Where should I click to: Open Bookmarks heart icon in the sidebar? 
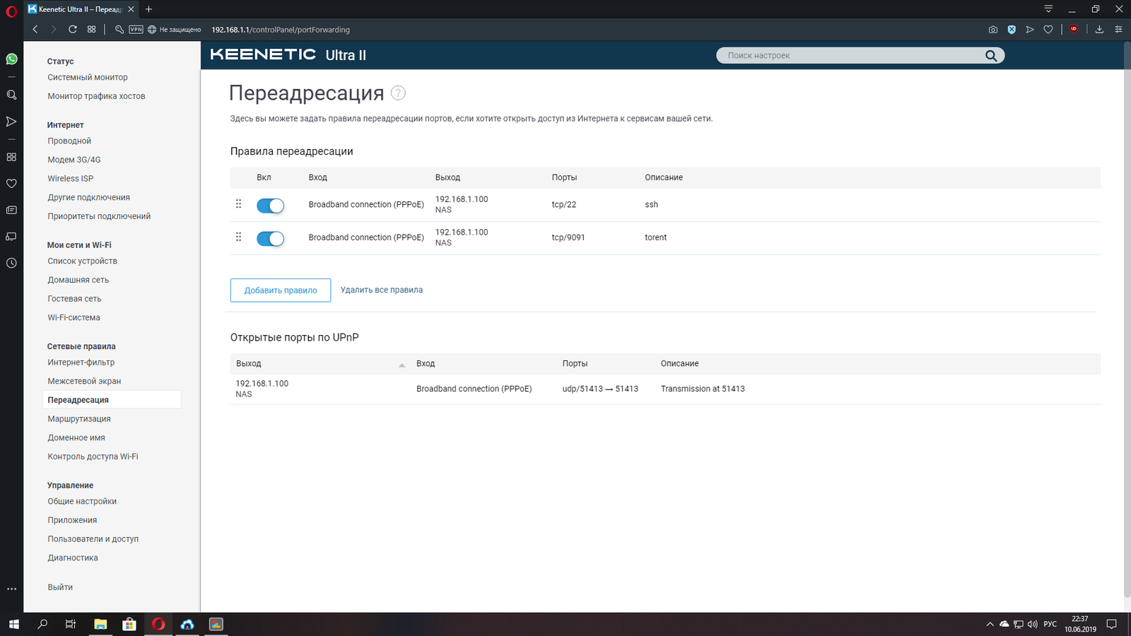point(11,184)
